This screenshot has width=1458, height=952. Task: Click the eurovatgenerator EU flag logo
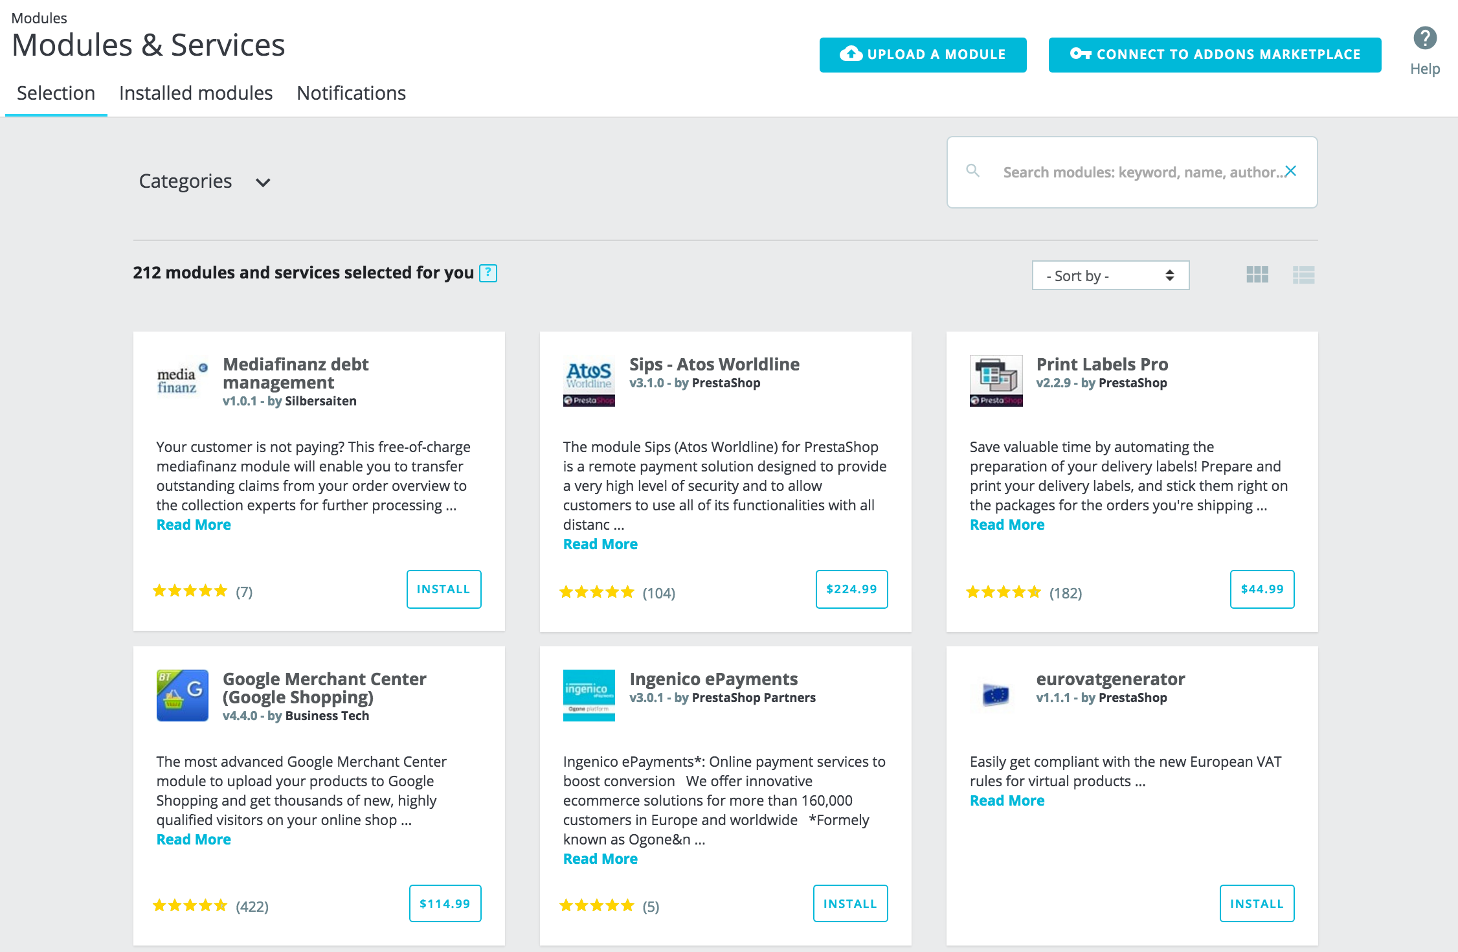point(996,696)
